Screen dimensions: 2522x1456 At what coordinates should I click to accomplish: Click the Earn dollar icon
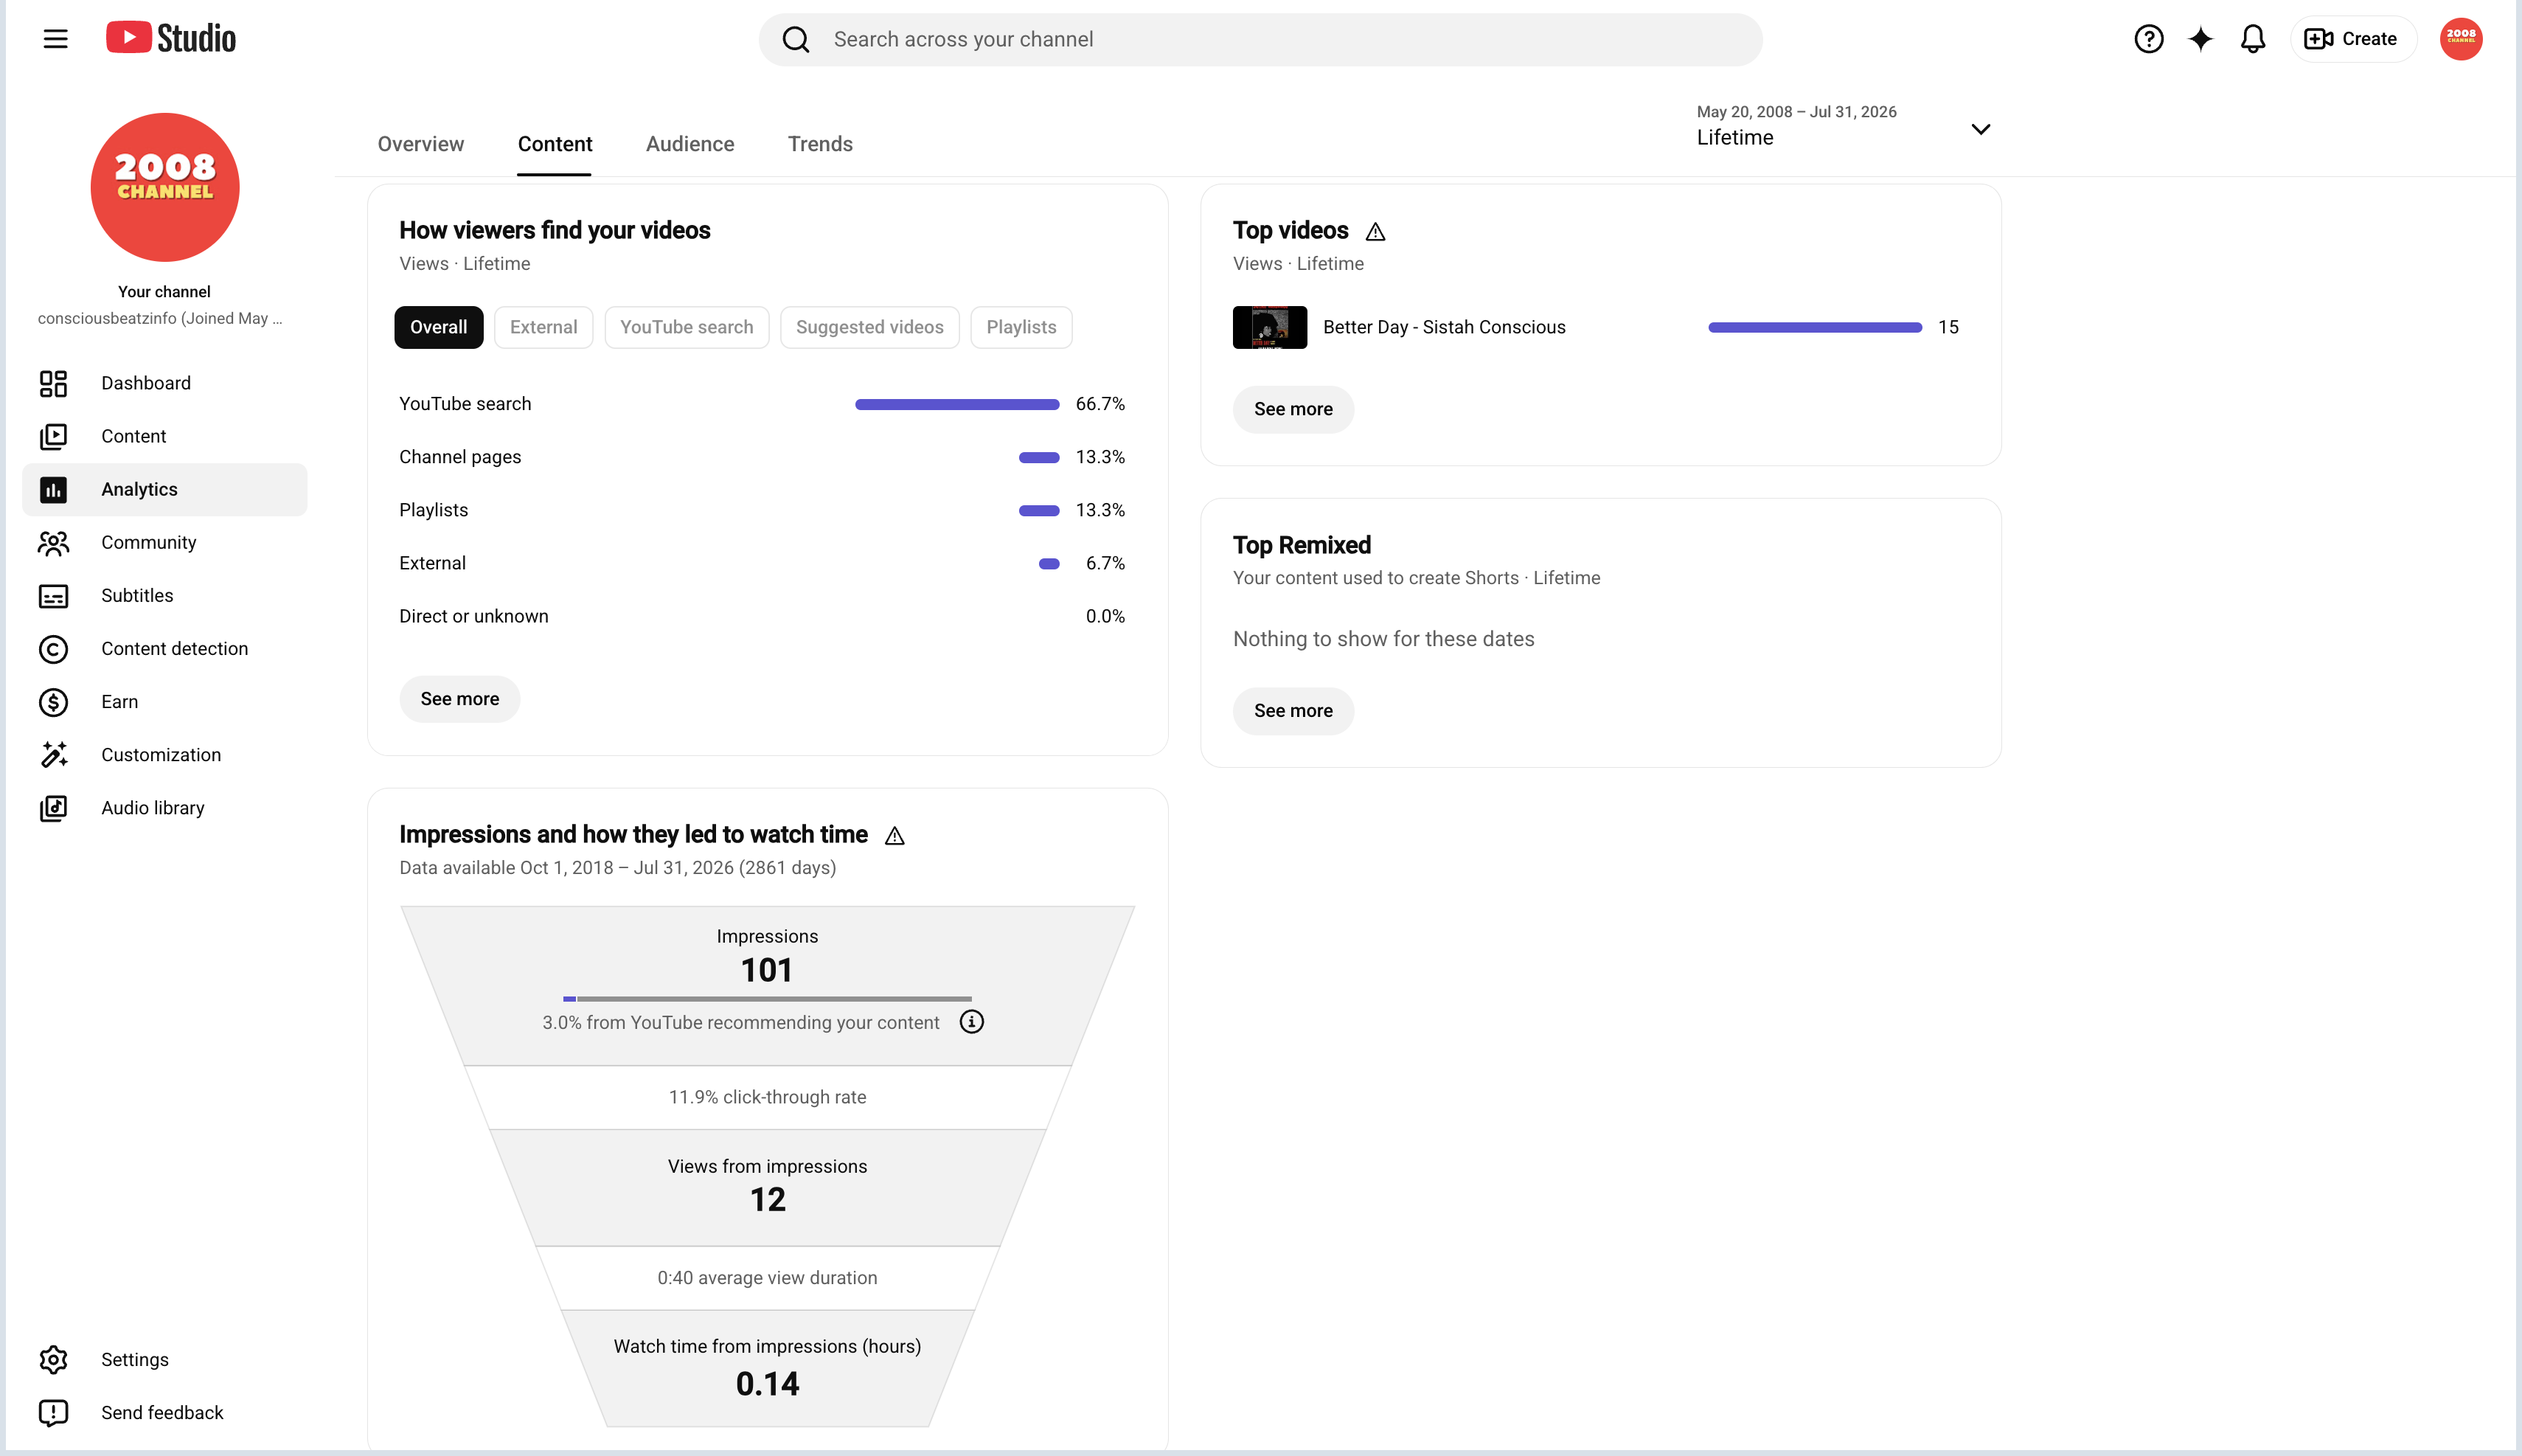click(x=53, y=702)
